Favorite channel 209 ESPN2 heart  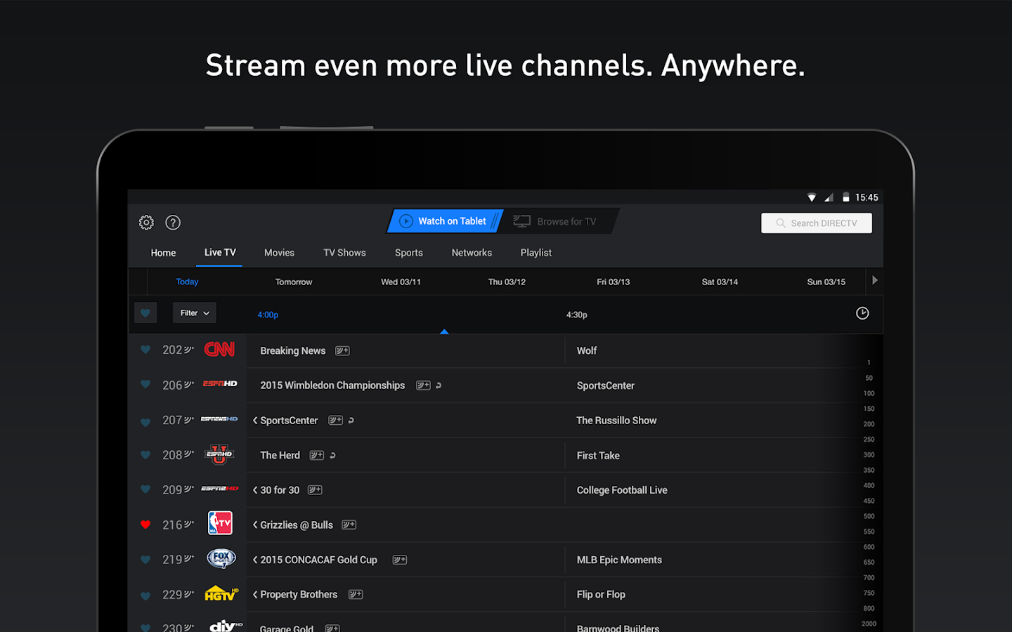point(145,489)
